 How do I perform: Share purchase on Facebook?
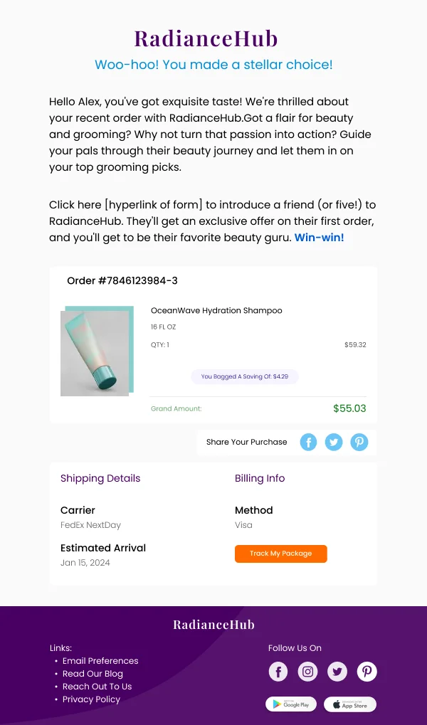(308, 442)
